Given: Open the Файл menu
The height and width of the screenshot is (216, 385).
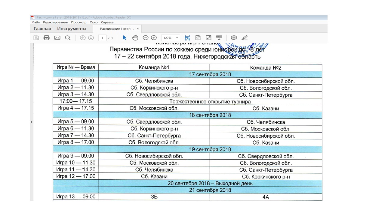Looking at the screenshot, I should coord(35,22).
